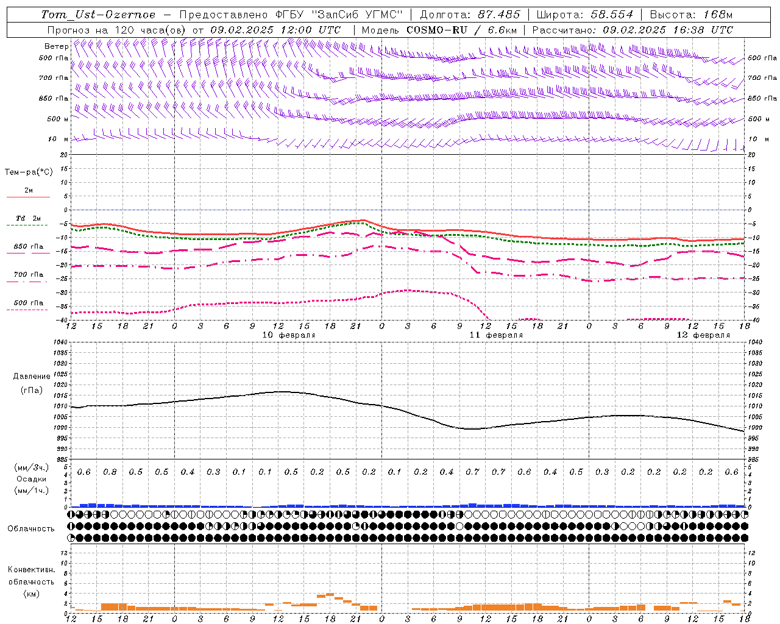Click the "12 февраля" date label

point(703,335)
